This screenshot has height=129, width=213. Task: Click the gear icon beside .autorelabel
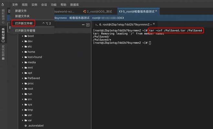coord(26,126)
